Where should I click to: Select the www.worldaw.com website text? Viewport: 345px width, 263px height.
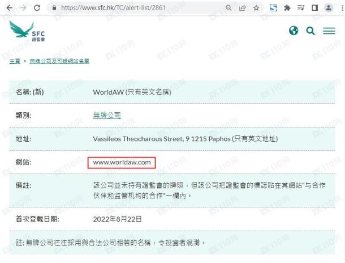coord(122,163)
